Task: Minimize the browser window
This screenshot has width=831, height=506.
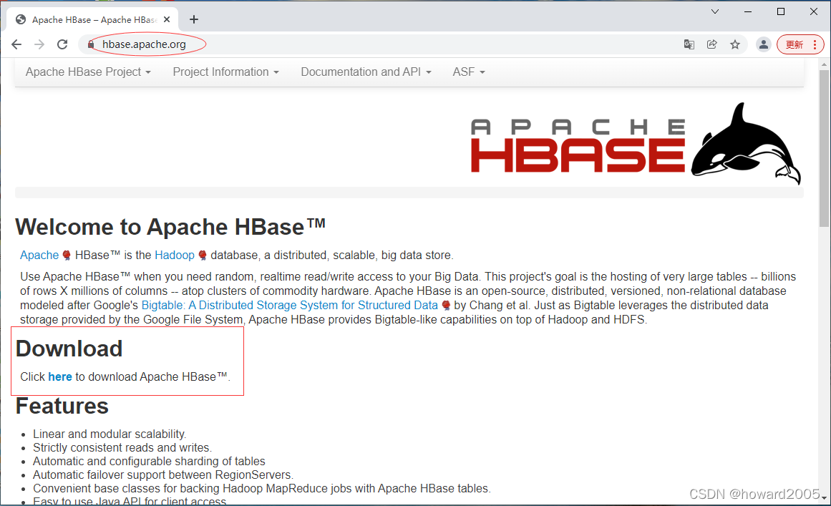Action: coord(748,11)
